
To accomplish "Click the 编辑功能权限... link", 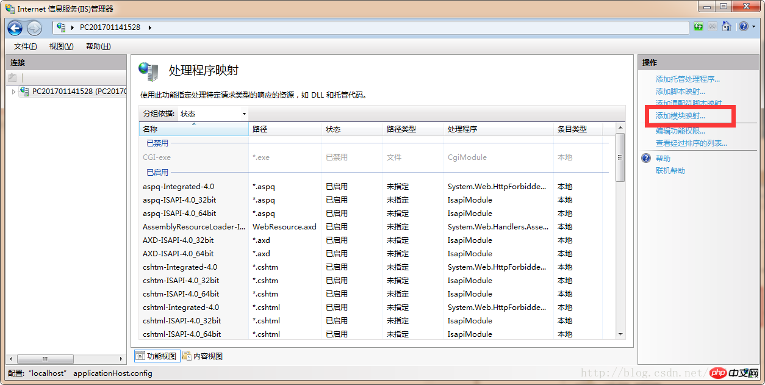I will [x=680, y=131].
